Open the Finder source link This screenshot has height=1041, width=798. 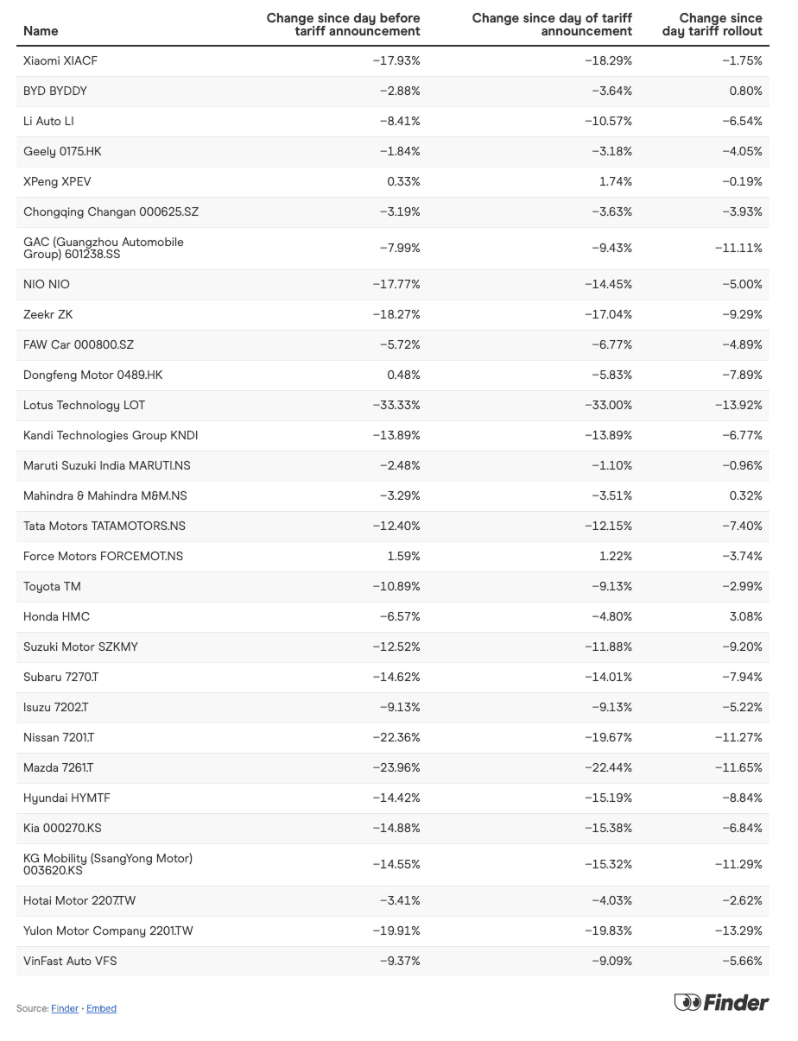(x=65, y=1008)
